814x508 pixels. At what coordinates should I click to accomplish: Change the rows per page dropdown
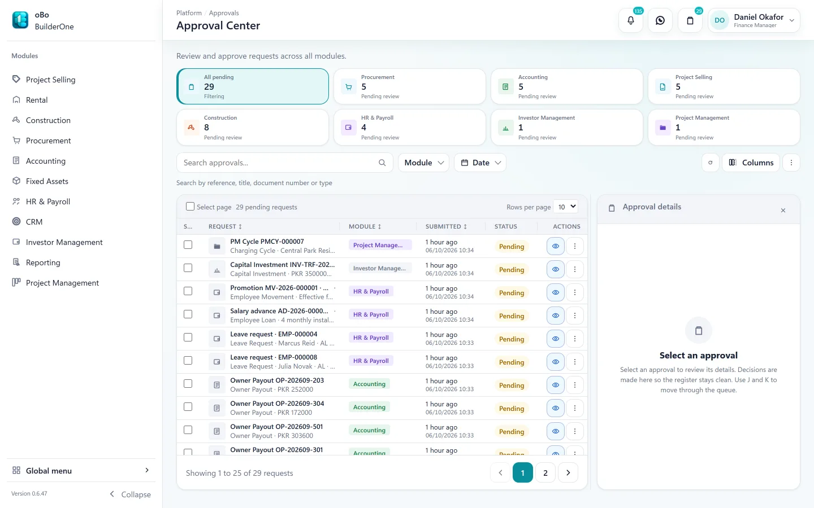(x=566, y=207)
